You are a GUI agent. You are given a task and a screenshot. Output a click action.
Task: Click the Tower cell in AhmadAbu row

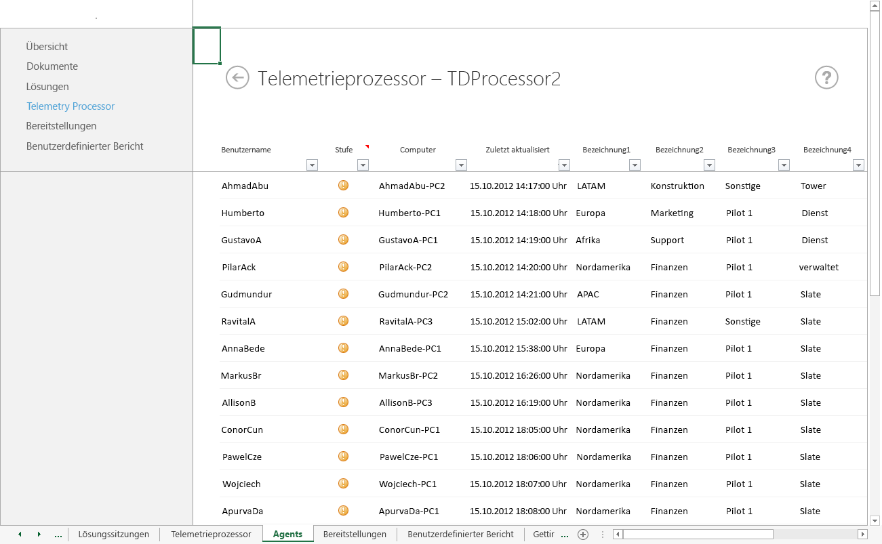[814, 186]
